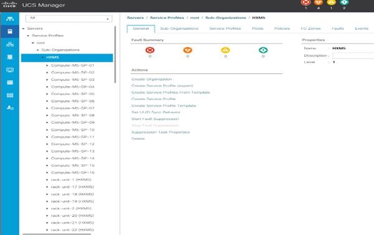
Task: Click the Create Service Profile Template link
Action: click(164, 106)
